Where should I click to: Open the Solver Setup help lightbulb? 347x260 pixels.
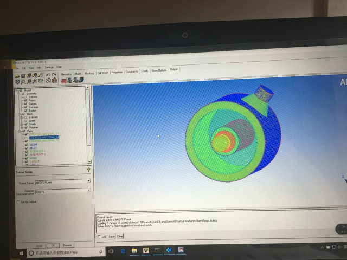click(88, 170)
